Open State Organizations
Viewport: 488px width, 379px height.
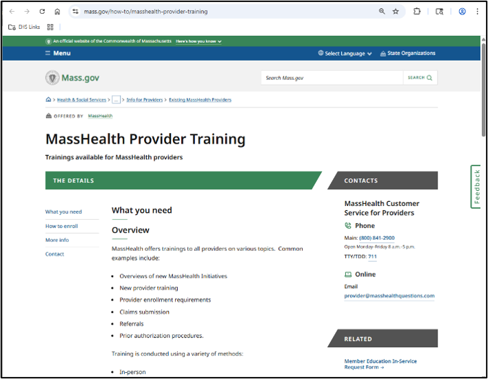point(408,53)
